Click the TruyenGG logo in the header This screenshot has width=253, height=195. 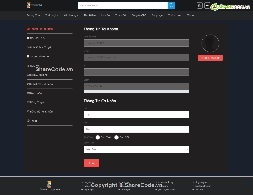[34, 5]
